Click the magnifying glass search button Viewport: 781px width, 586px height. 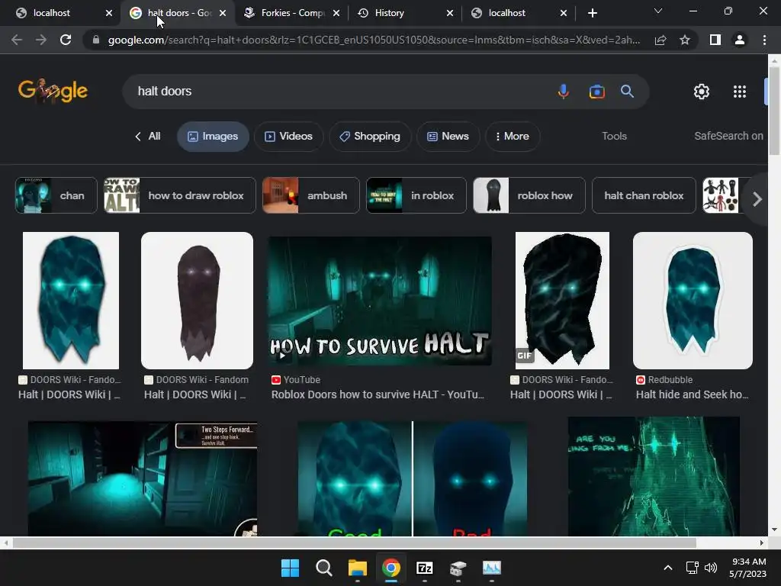coord(627,92)
